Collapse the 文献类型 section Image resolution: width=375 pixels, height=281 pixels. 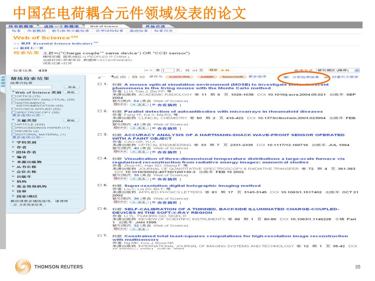point(13,120)
